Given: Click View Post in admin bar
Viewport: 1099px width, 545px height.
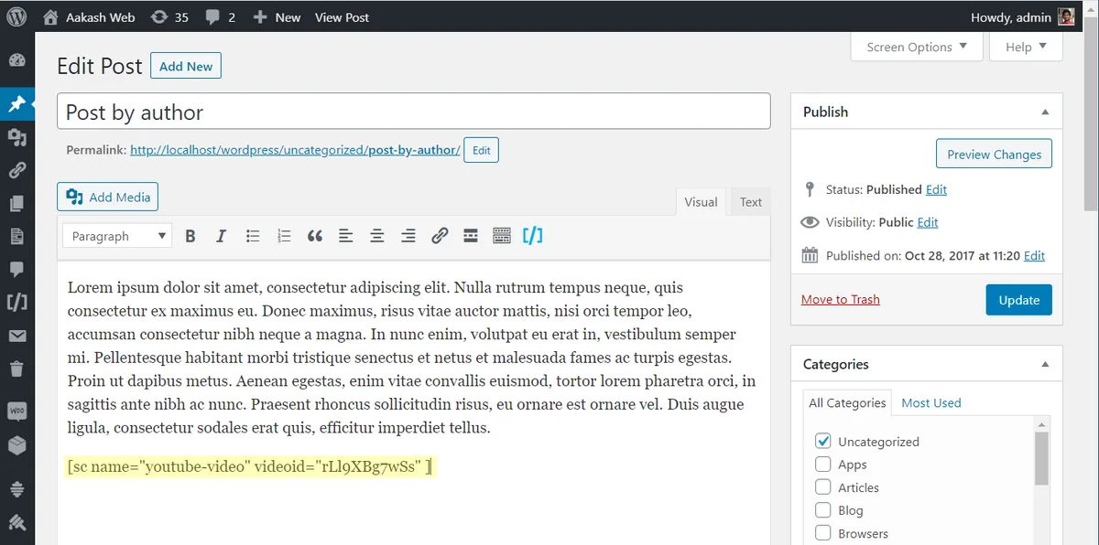Looking at the screenshot, I should [342, 16].
